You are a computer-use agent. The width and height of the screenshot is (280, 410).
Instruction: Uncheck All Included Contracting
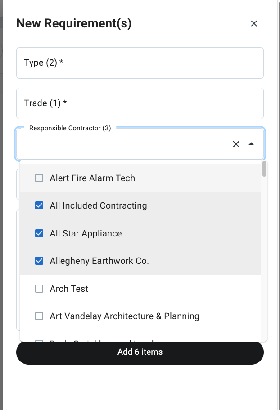click(x=39, y=205)
